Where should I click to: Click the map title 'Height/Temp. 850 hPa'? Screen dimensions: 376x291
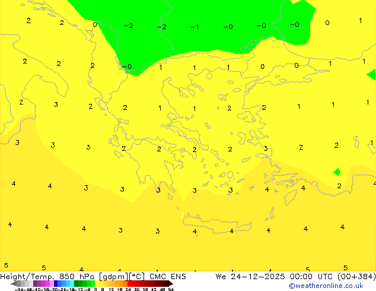[x=47, y=276]
